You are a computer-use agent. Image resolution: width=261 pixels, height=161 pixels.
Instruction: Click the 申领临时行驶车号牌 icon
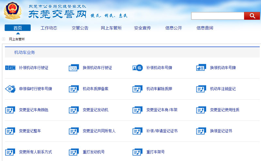[10, 89]
